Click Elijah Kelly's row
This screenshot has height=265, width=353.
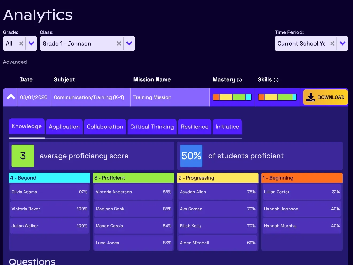click(x=218, y=226)
